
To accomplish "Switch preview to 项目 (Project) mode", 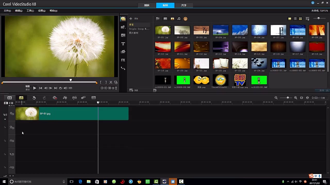I will tap(27, 86).
